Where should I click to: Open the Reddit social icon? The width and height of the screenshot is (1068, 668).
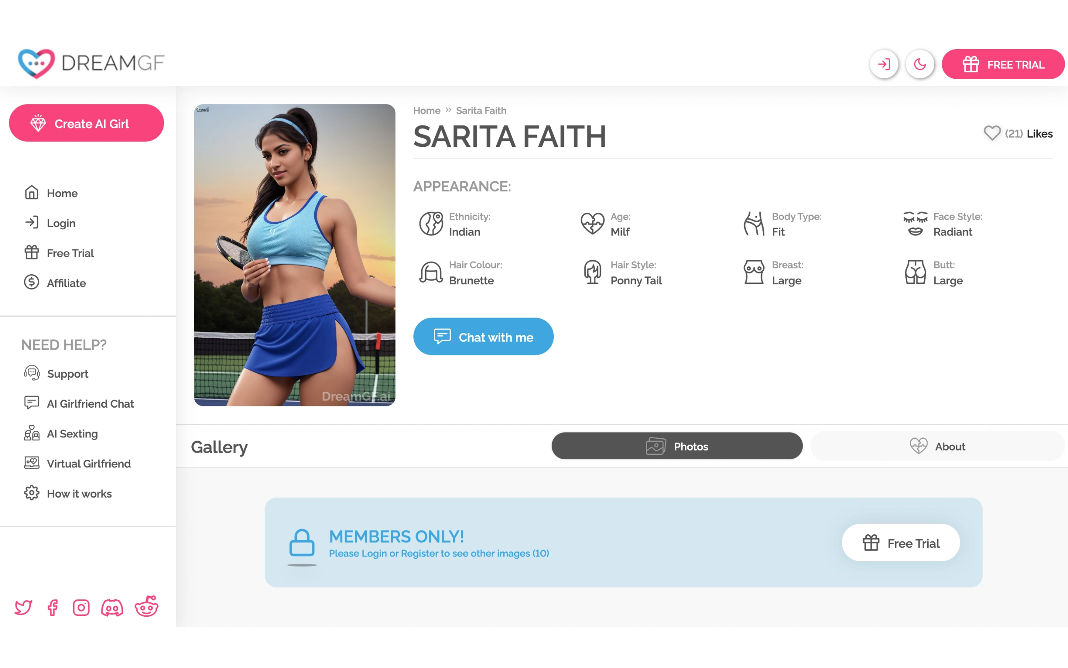147,606
